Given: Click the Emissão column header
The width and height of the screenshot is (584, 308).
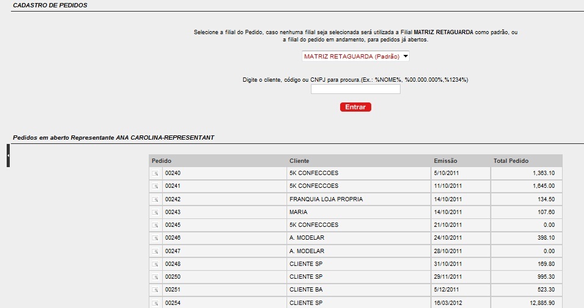Looking at the screenshot, I should (445, 161).
